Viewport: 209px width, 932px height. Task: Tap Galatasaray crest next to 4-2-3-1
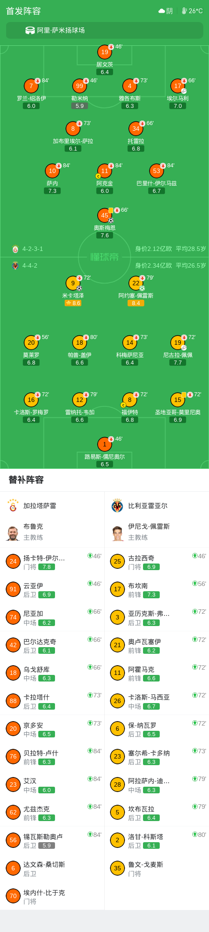[x=15, y=249]
